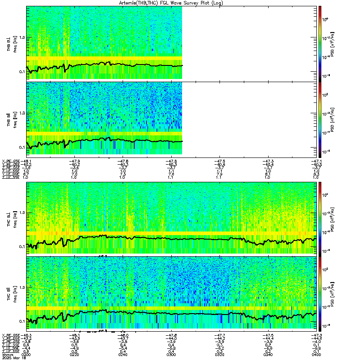Click the '0.1' frequency tick of THC B∥ panel
338x361 pixels.
pos(22,321)
